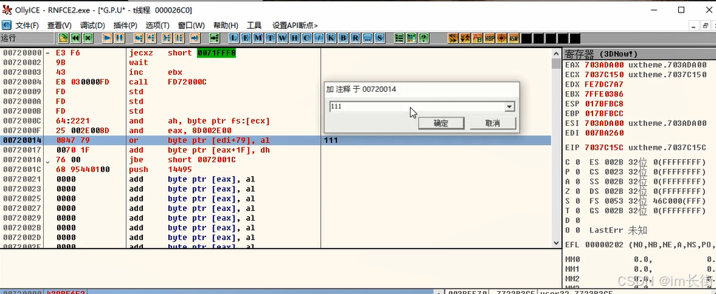Click disassembly scrollbar down arrow
Screen dimensions: 716x294
(x=556, y=243)
